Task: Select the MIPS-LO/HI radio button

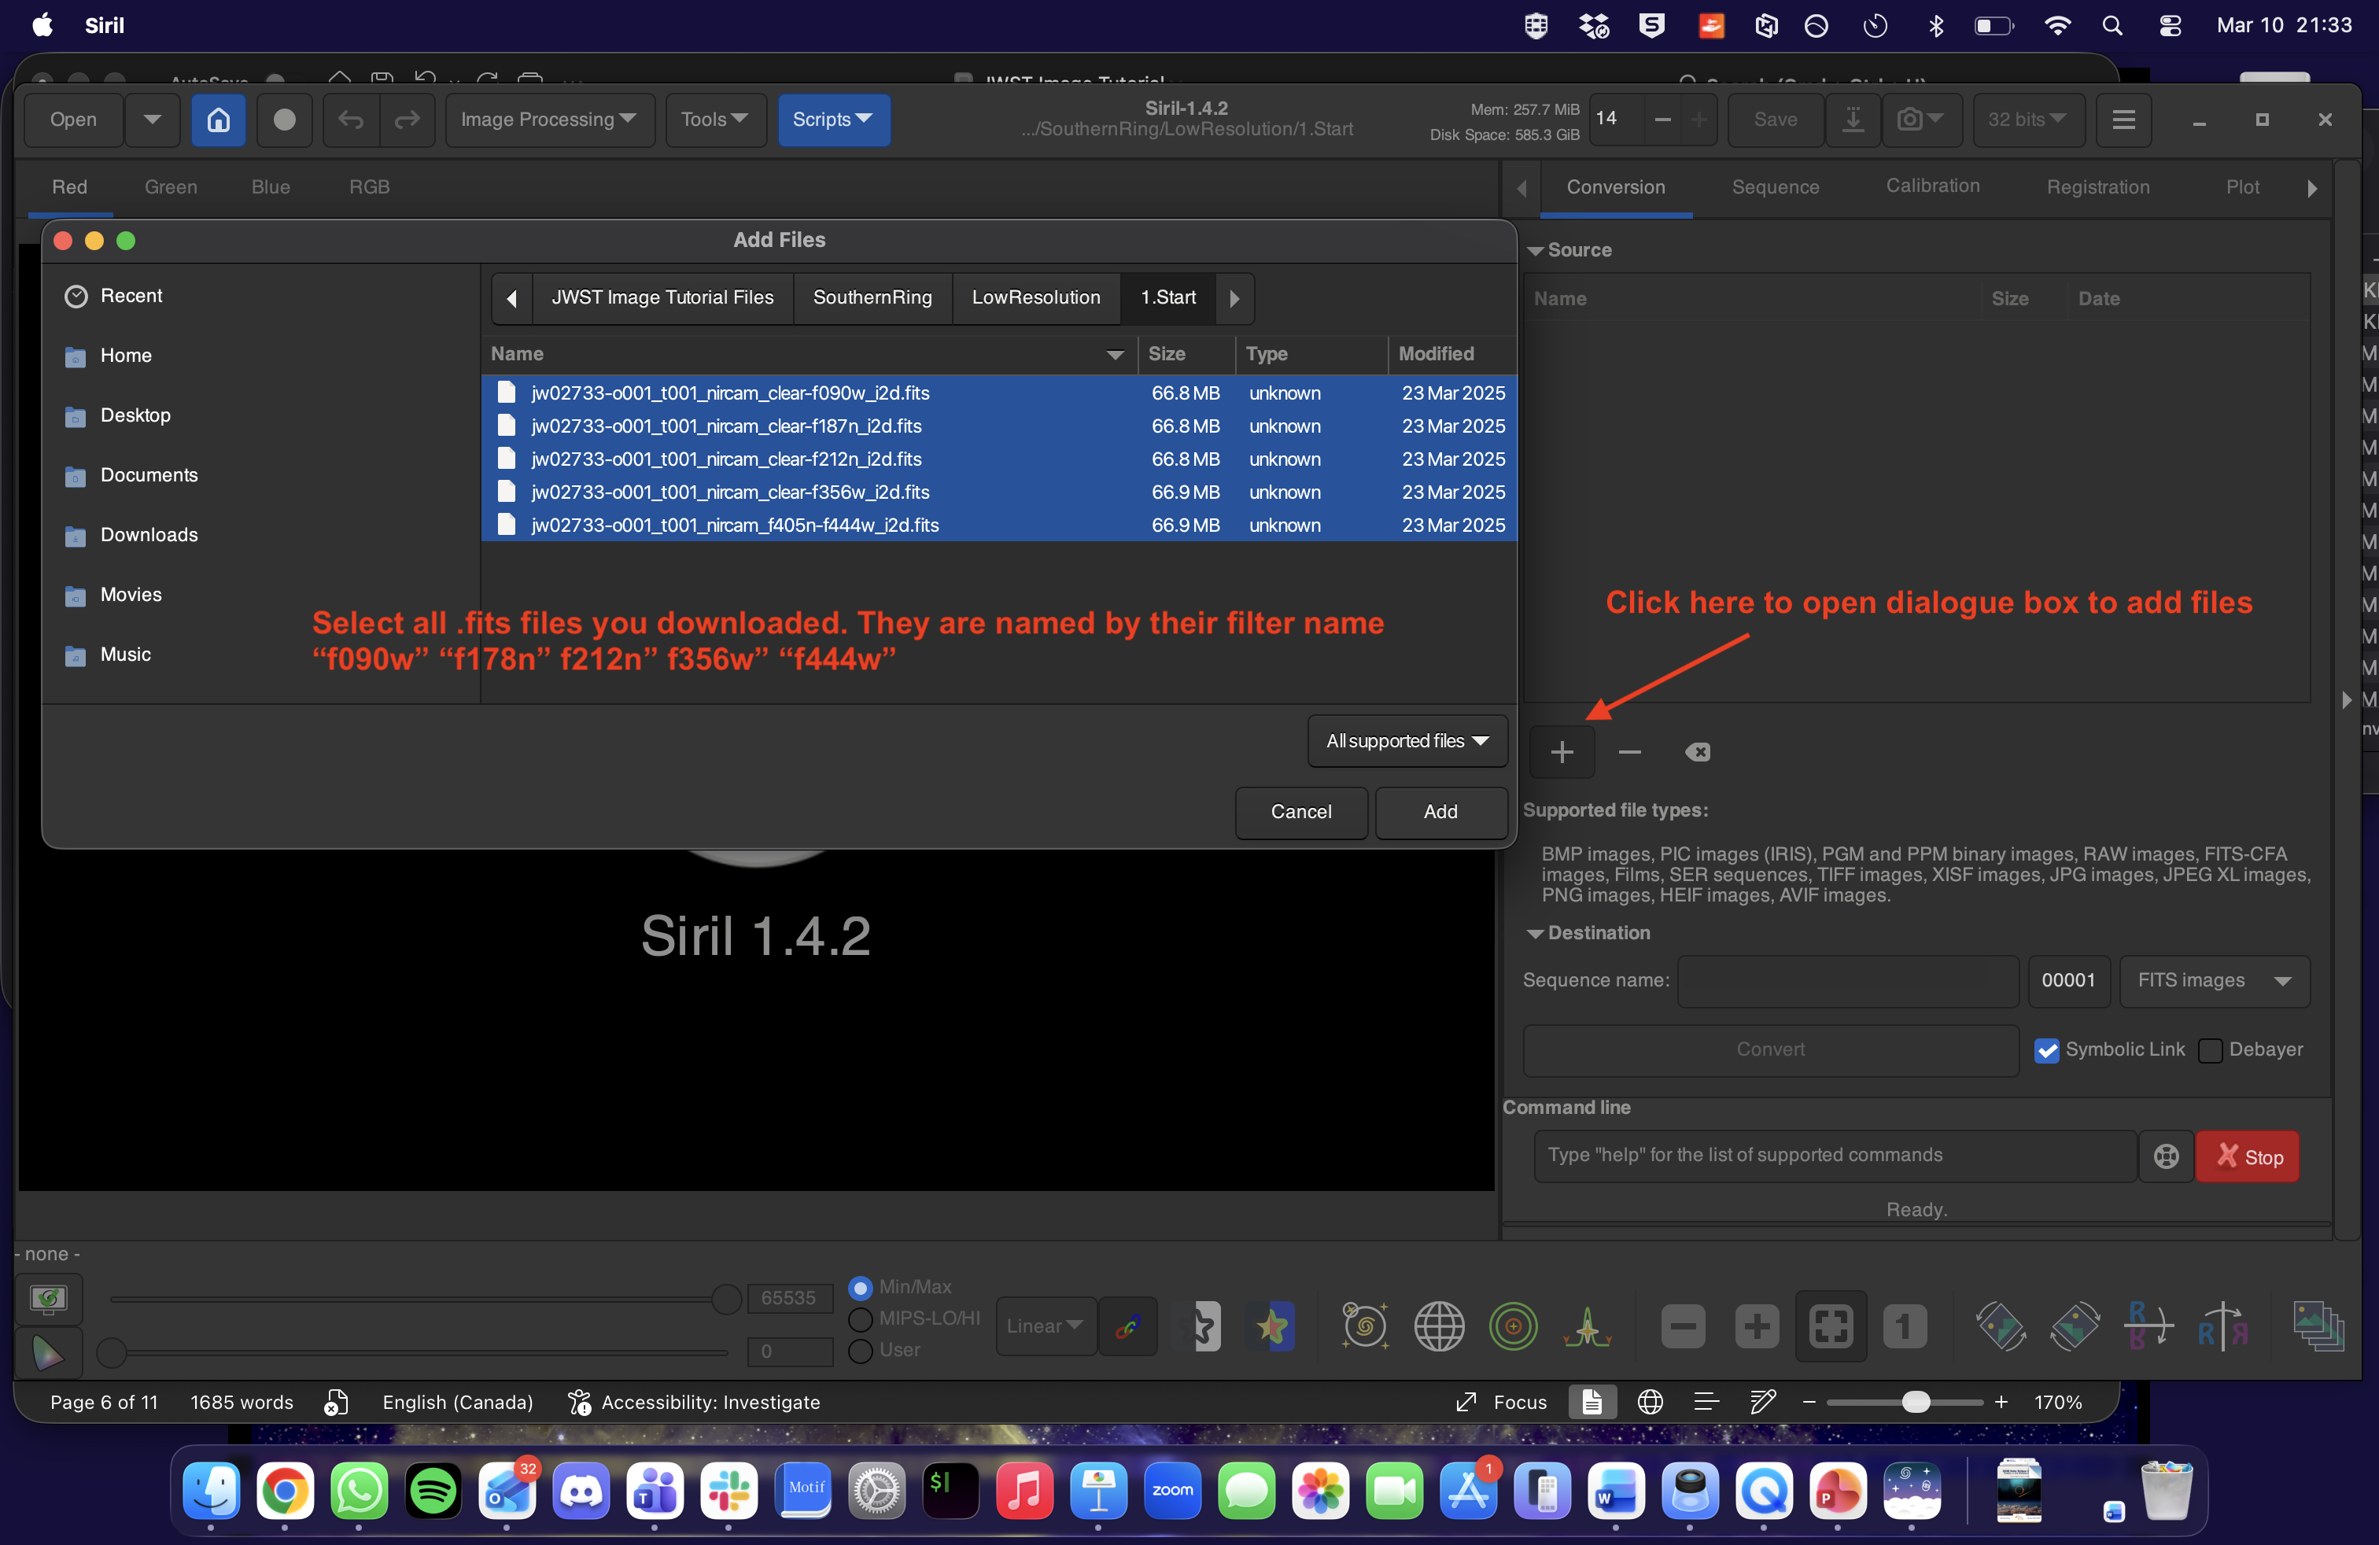Action: [x=860, y=1319]
